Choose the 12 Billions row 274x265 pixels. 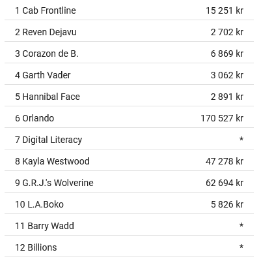pyautogui.click(x=129, y=246)
